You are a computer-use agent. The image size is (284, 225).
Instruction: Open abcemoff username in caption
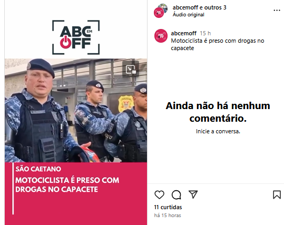coord(184,33)
